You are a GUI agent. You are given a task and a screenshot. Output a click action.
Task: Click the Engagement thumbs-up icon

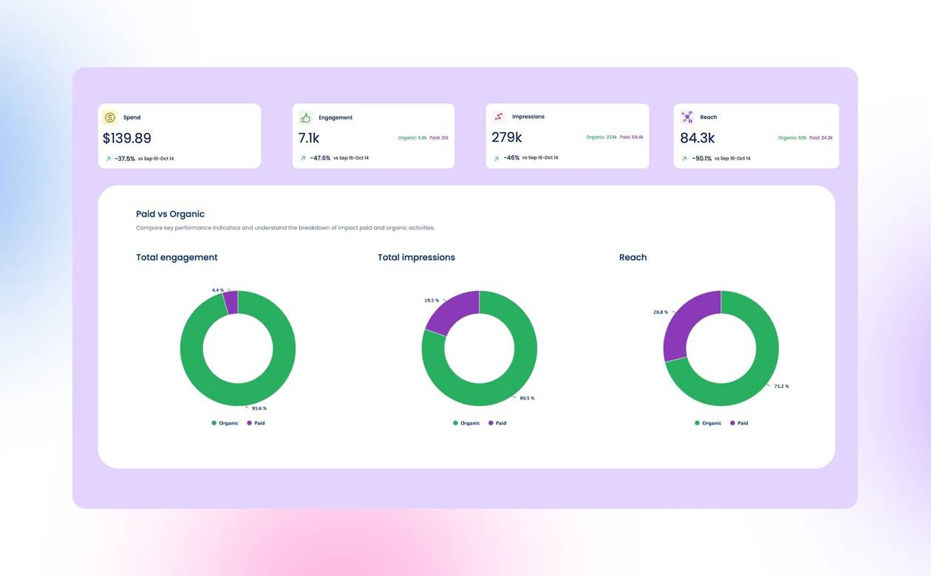[305, 117]
